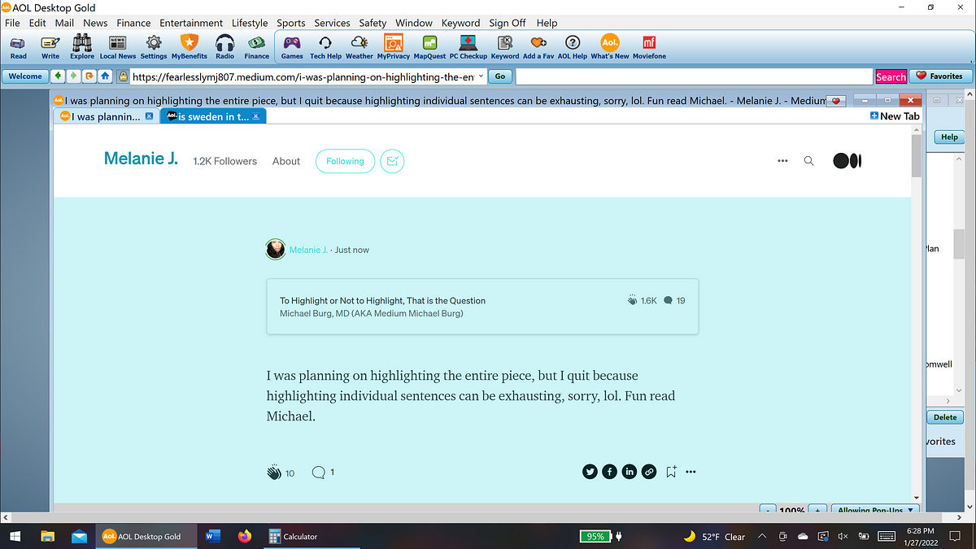The image size is (976, 549).
Task: Open the three-dot menu in Medium header
Action: tap(782, 161)
